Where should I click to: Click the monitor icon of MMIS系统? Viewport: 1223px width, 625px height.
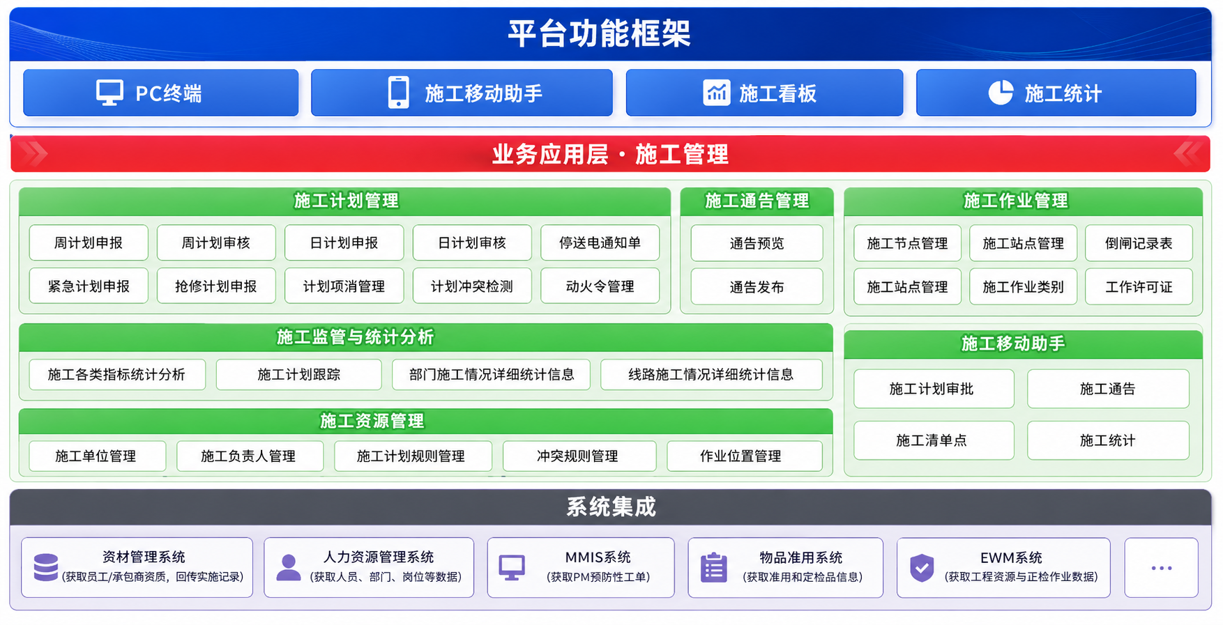tap(512, 568)
